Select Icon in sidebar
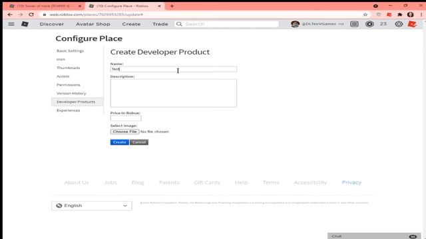Screen dimensions: 426x239 pyautogui.click(x=61, y=59)
